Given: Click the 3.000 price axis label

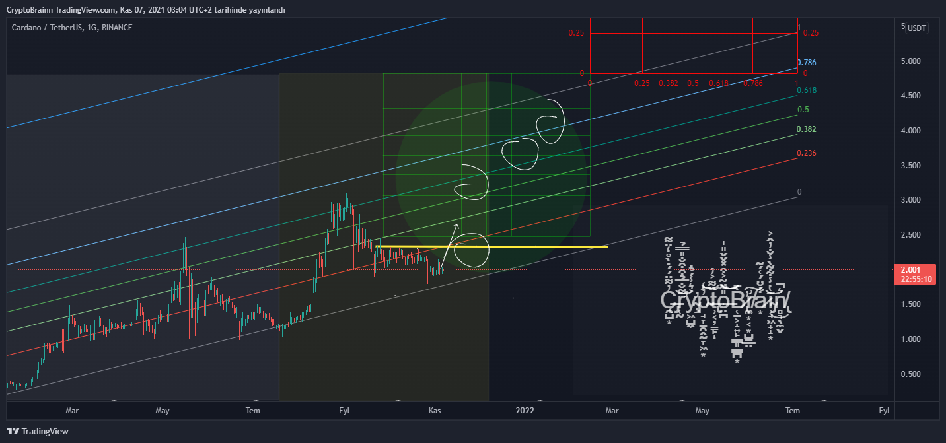Looking at the screenshot, I should tap(911, 200).
